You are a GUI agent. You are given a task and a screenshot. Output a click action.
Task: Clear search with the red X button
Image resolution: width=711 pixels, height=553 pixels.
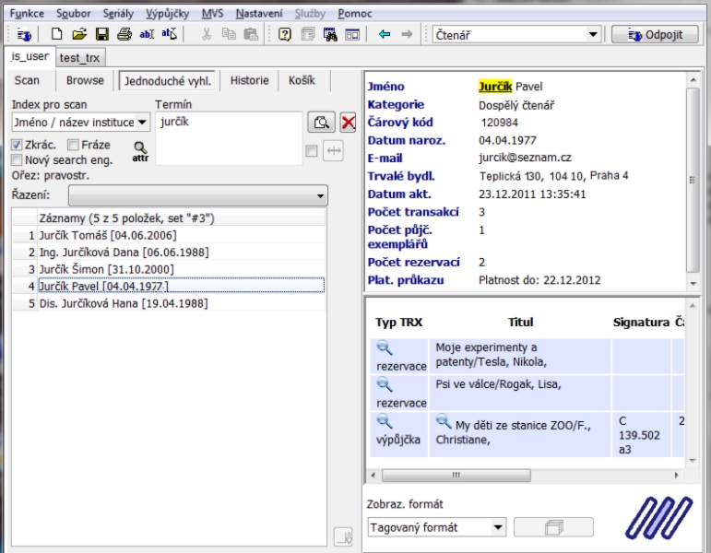349,123
